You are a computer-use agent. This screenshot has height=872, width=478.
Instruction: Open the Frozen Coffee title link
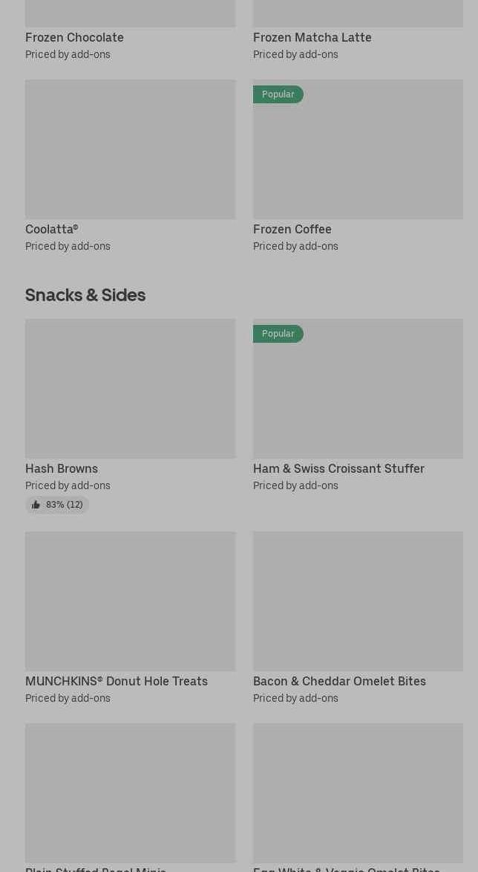point(292,229)
